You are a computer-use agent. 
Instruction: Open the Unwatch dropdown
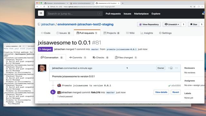pyautogui.click(x=172, y=24)
